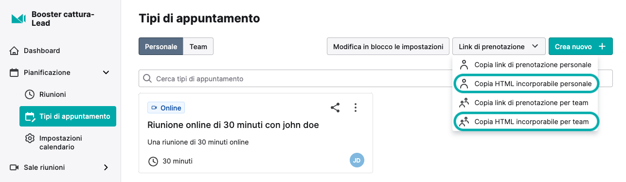
Task: Switch to the Team view
Action: click(198, 47)
